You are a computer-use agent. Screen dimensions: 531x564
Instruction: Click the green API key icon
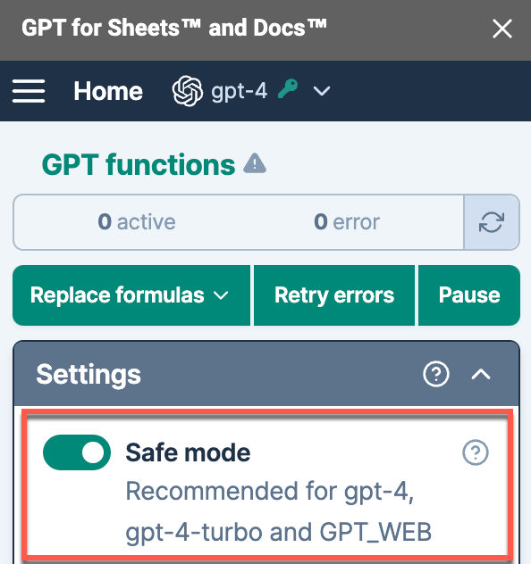pyautogui.click(x=288, y=88)
